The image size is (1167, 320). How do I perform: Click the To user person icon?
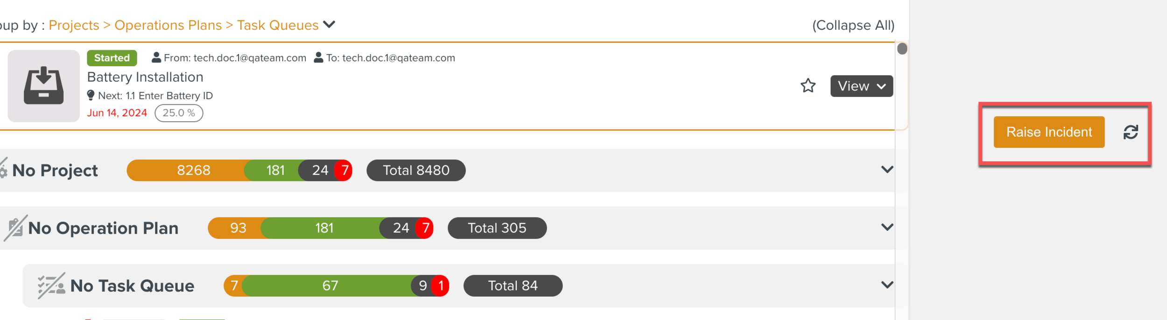click(x=318, y=57)
